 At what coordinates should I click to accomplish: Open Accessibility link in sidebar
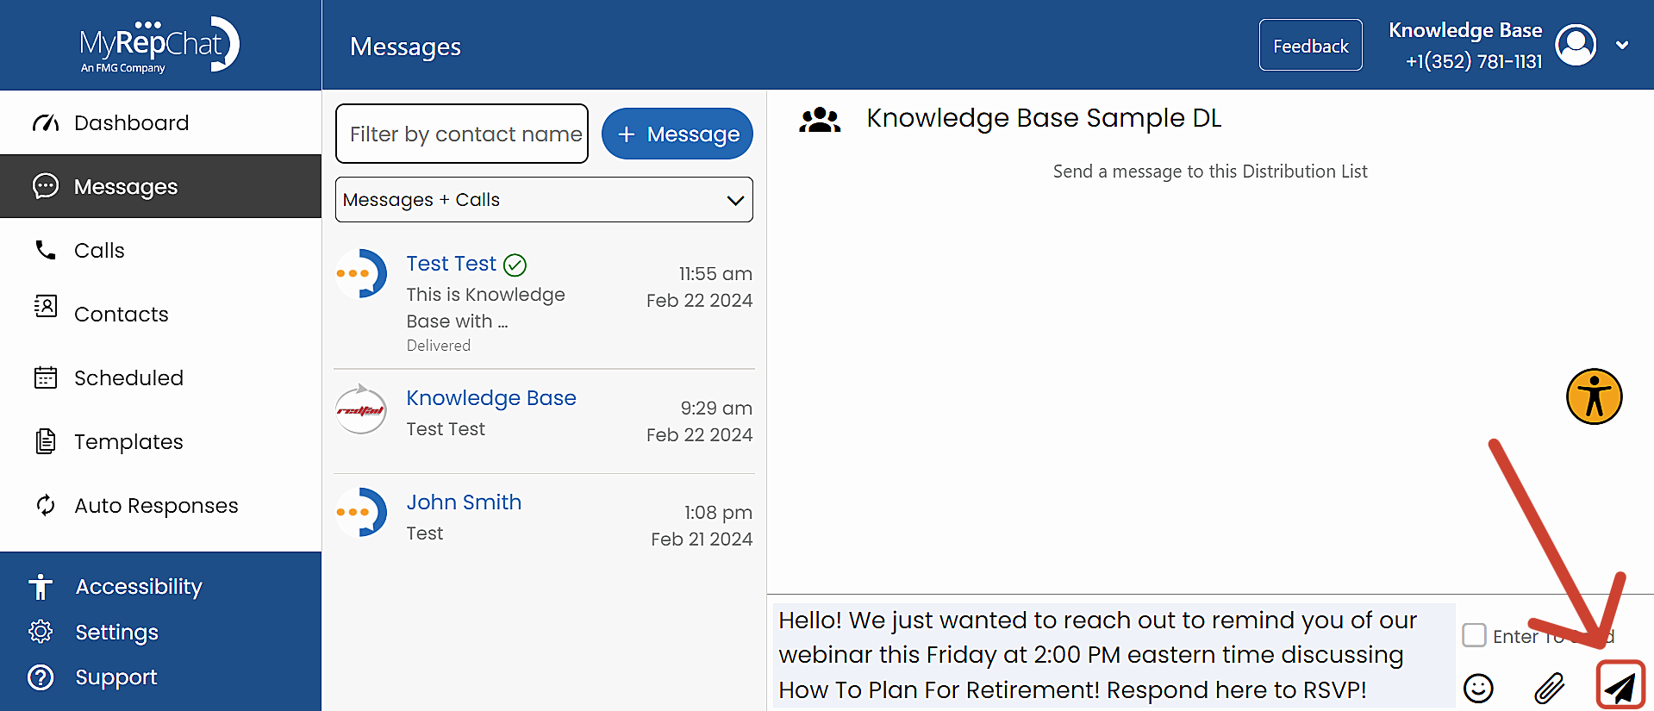click(139, 587)
